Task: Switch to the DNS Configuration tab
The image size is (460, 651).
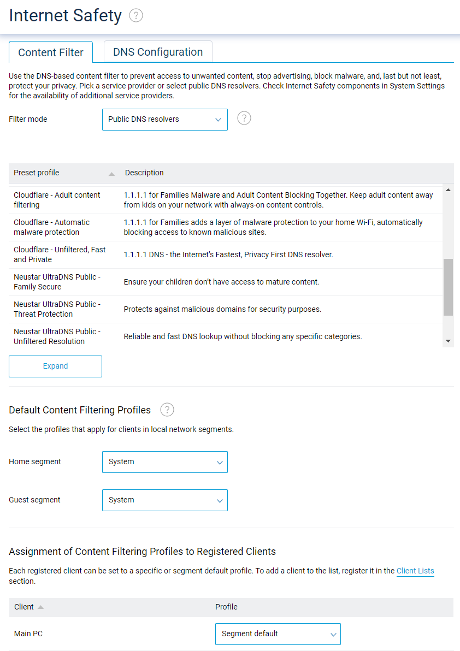Action: (x=157, y=52)
